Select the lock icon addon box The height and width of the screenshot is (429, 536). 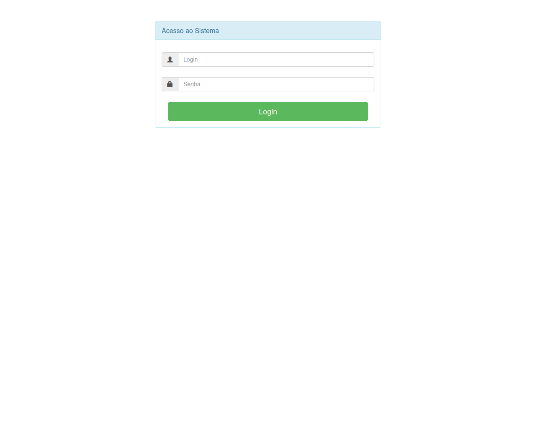click(x=170, y=84)
